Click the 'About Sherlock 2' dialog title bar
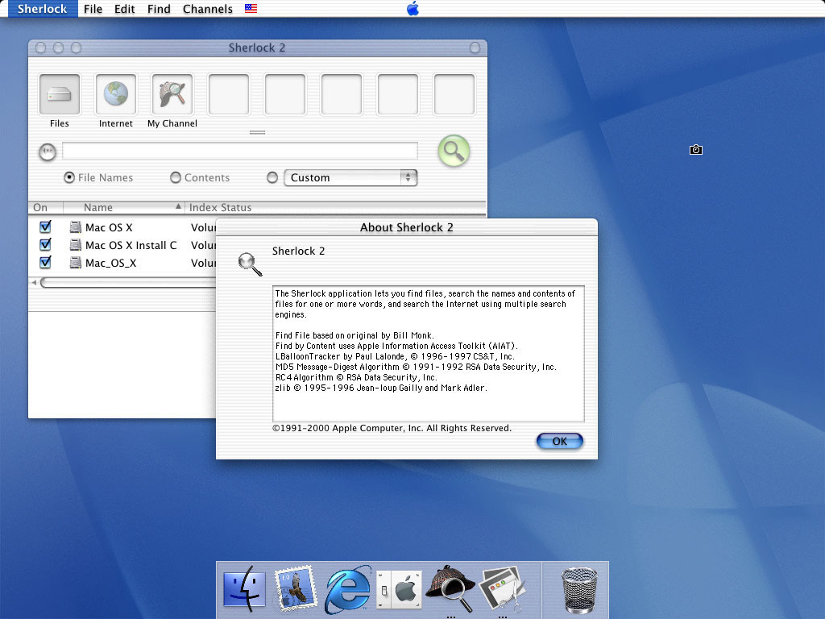 pos(407,227)
